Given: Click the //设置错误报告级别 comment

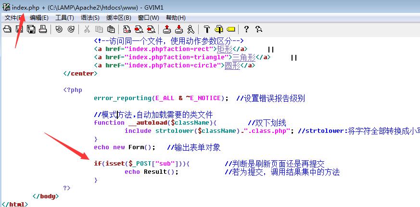Looking at the screenshot, I should click(271, 98).
